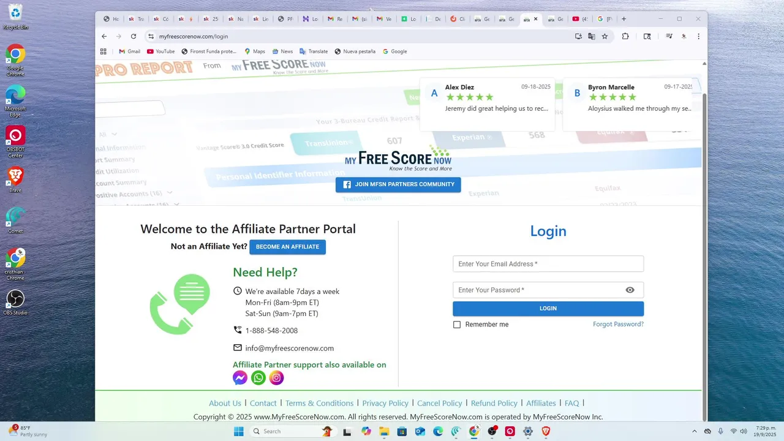Open Chrome three-dot menu
This screenshot has height=441, width=784.
click(x=698, y=36)
